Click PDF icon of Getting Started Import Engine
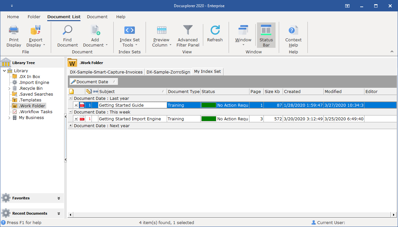This screenshot has width=398, height=227. pyautogui.click(x=82, y=119)
